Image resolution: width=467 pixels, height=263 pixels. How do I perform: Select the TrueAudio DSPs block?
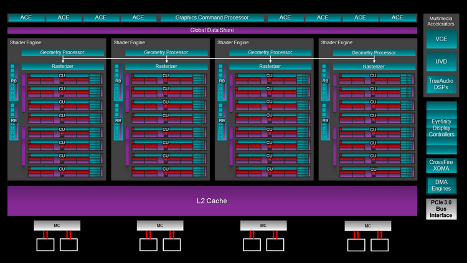(441, 84)
